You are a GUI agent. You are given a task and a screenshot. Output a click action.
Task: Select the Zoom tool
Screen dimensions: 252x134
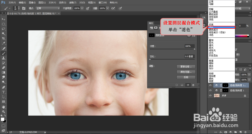(x=3, y=112)
